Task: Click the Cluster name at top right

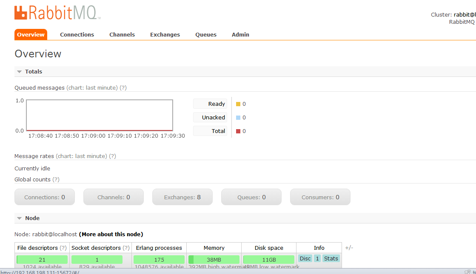Action: point(465,14)
